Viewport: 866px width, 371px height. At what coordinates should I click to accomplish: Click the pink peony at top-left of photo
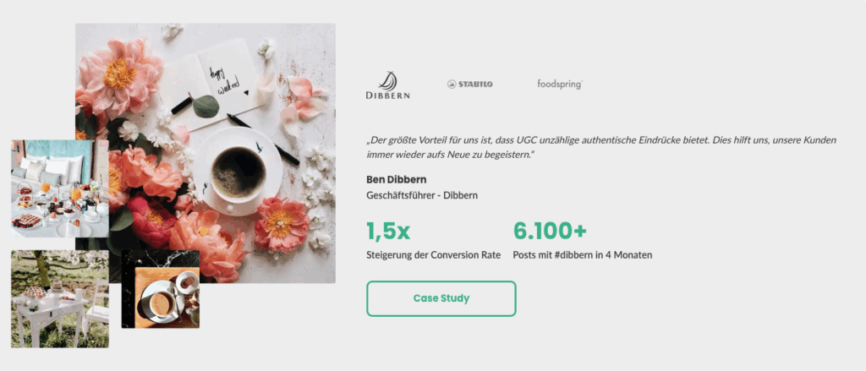click(118, 74)
